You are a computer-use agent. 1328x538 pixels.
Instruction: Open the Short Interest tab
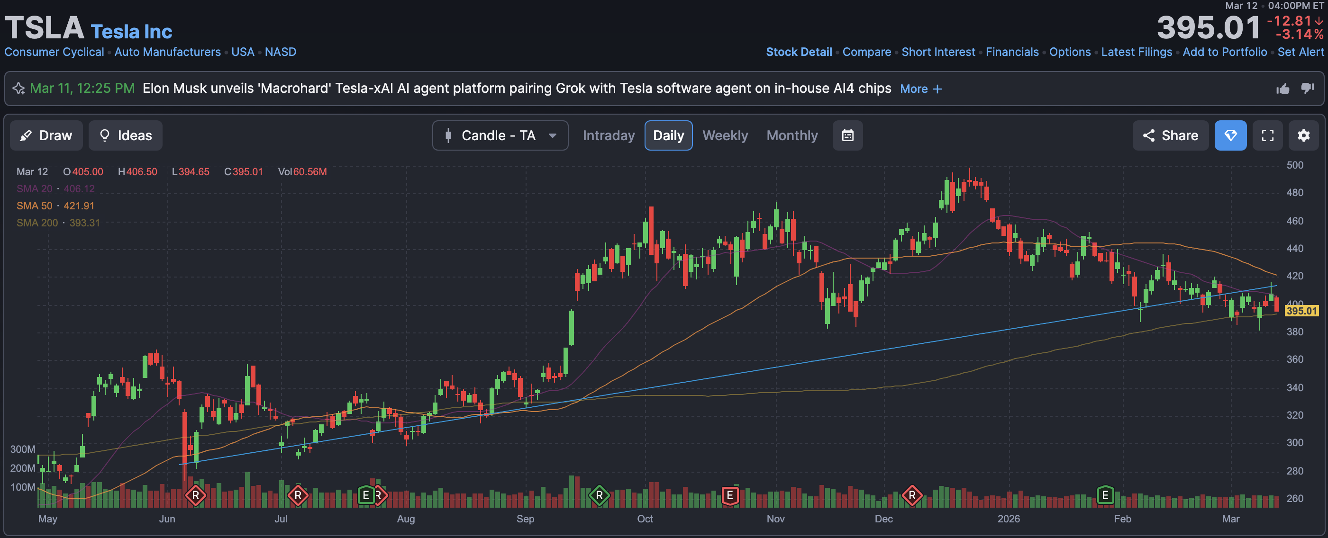pyautogui.click(x=938, y=52)
